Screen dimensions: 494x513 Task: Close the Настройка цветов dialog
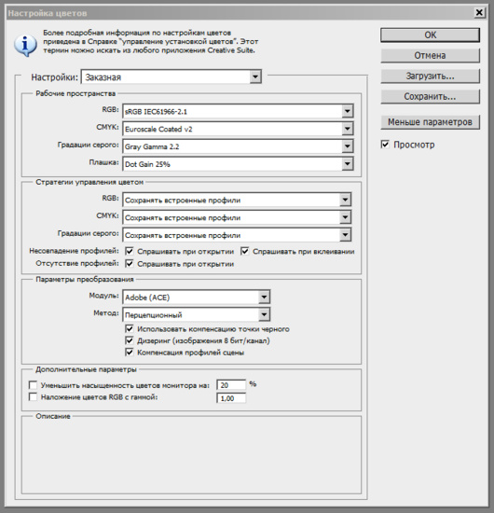[479, 13]
